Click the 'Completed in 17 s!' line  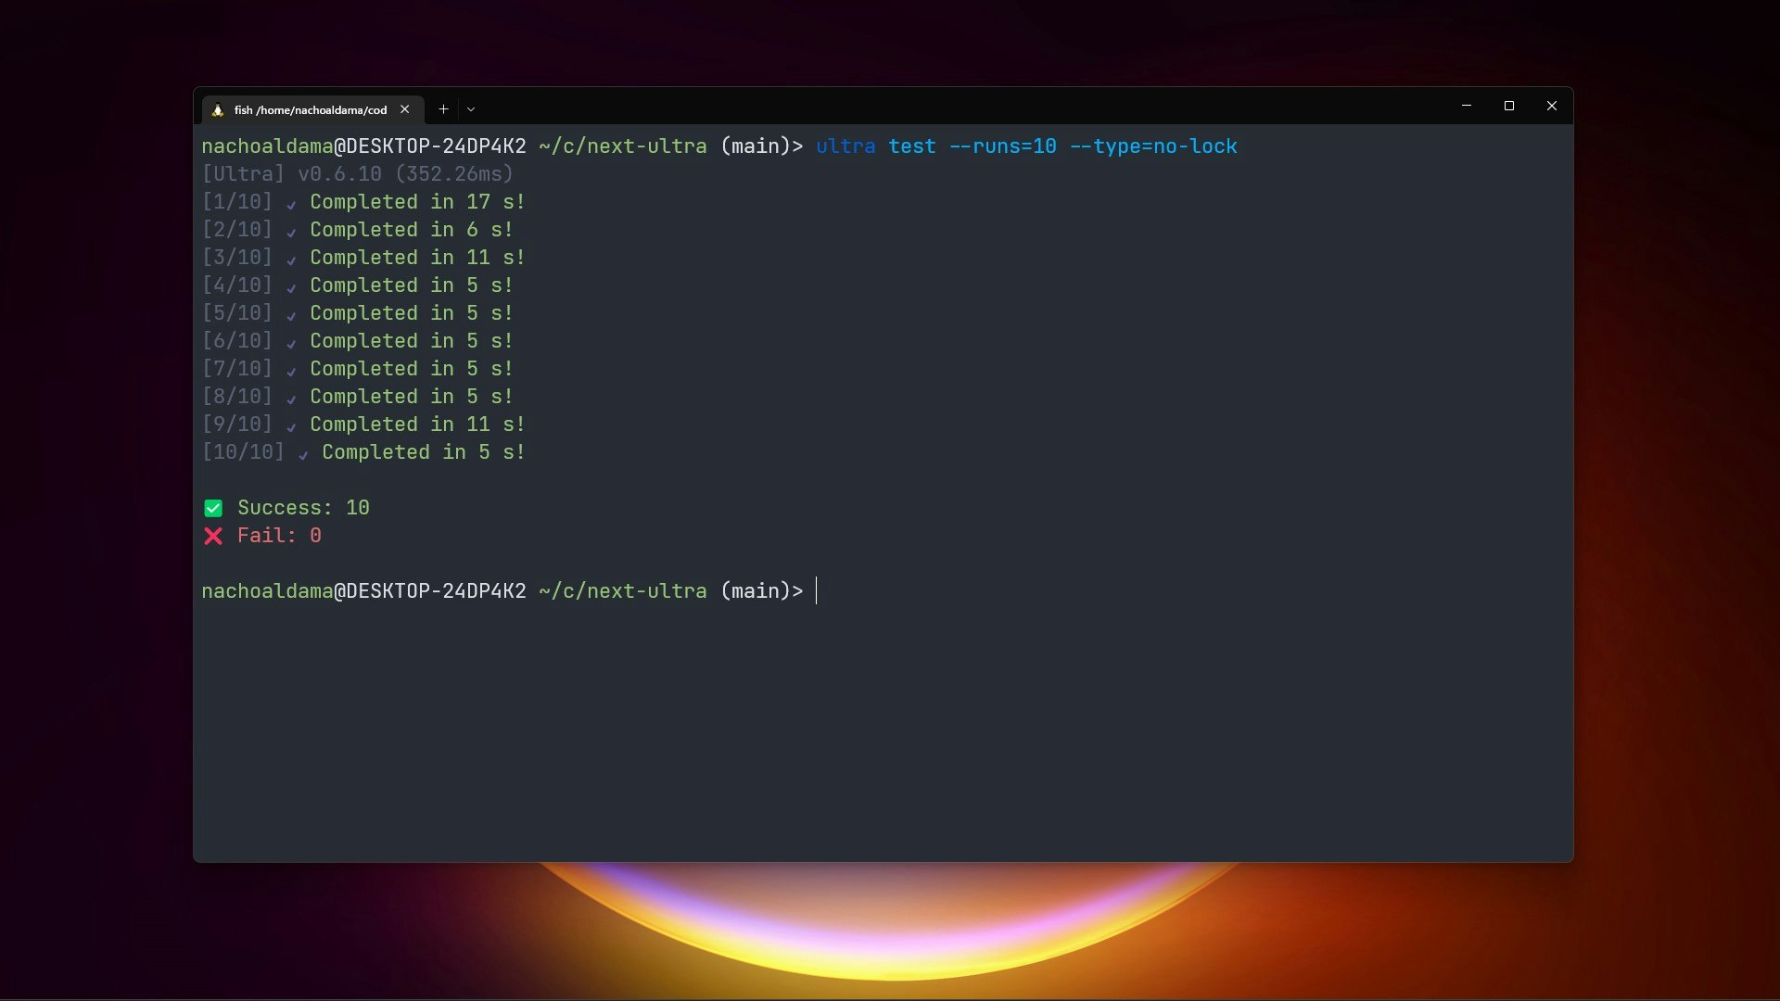[x=417, y=202]
